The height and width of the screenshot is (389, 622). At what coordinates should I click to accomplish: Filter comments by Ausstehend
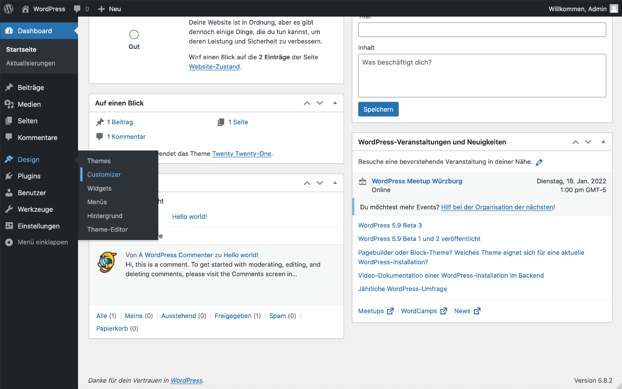(178, 316)
